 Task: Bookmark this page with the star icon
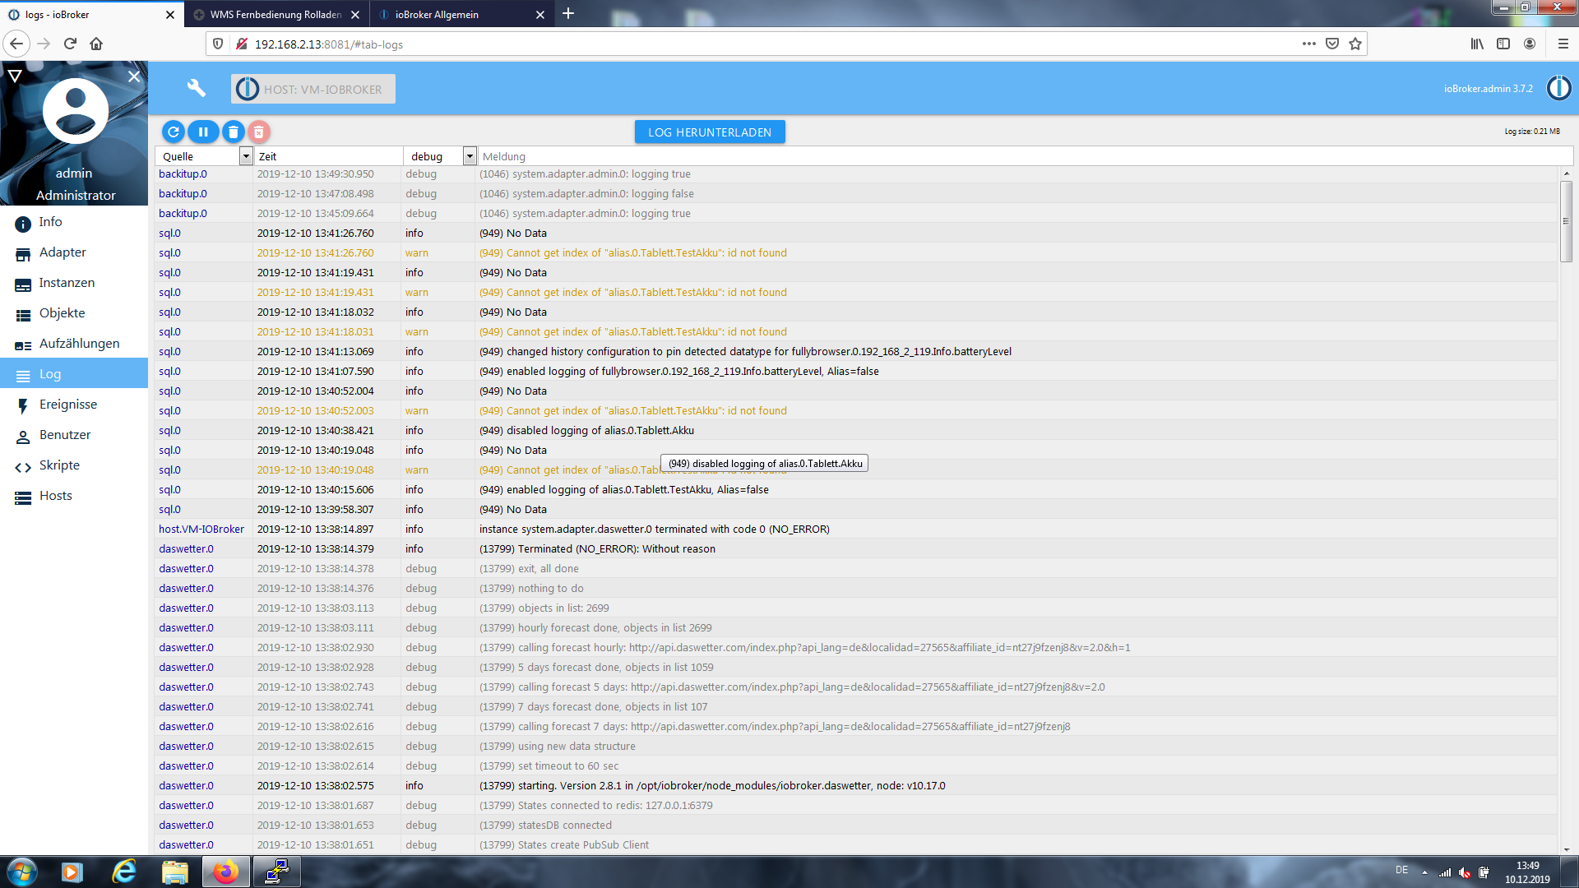1355,44
